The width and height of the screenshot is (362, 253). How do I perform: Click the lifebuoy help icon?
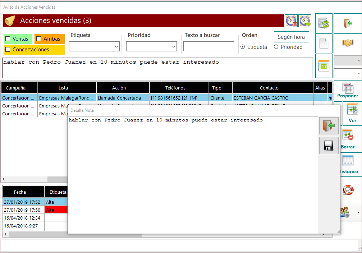tap(348, 190)
